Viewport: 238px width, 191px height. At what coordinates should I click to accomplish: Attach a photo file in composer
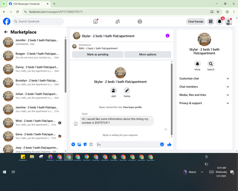pyautogui.click(x=79, y=144)
